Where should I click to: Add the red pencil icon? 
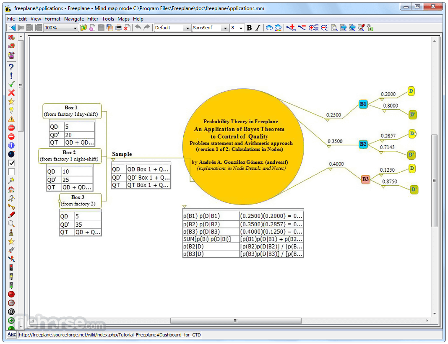coord(11,215)
